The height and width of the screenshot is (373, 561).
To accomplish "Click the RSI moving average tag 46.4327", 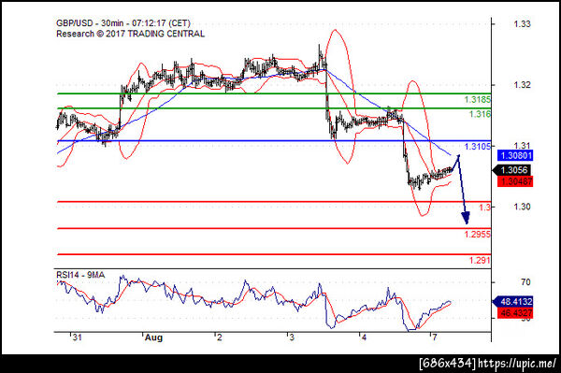I will click(x=515, y=313).
